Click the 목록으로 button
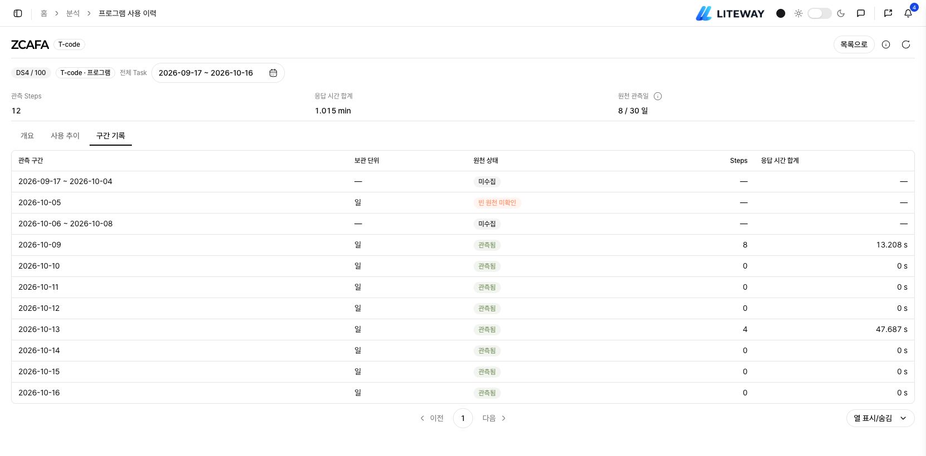Image resolution: width=926 pixels, height=456 pixels. pyautogui.click(x=854, y=44)
